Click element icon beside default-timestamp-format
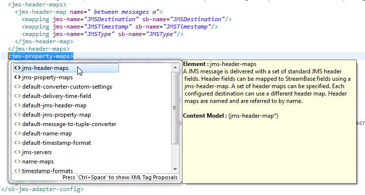The height and width of the screenshot is (195, 365). click(x=17, y=143)
